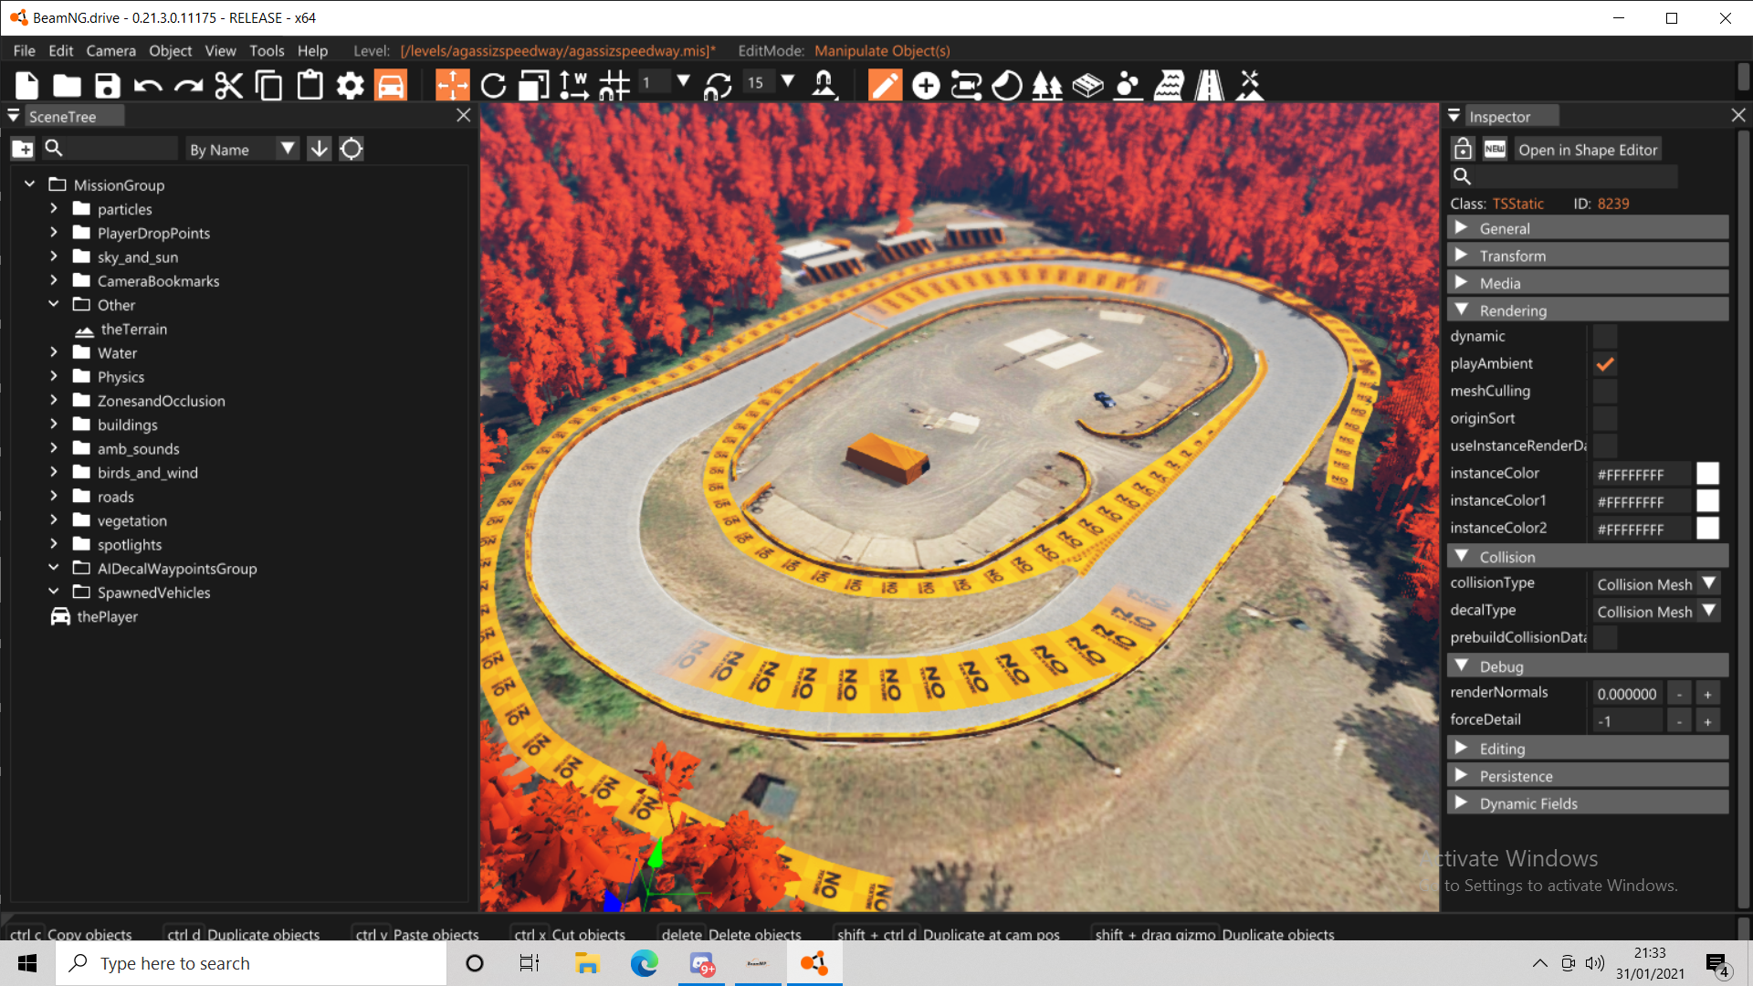Open editor settings gear icon
This screenshot has height=986, width=1753.
(351, 86)
